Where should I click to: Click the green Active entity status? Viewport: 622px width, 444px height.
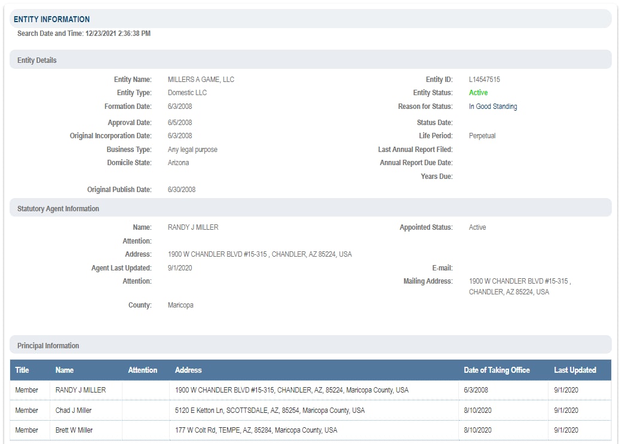point(478,93)
